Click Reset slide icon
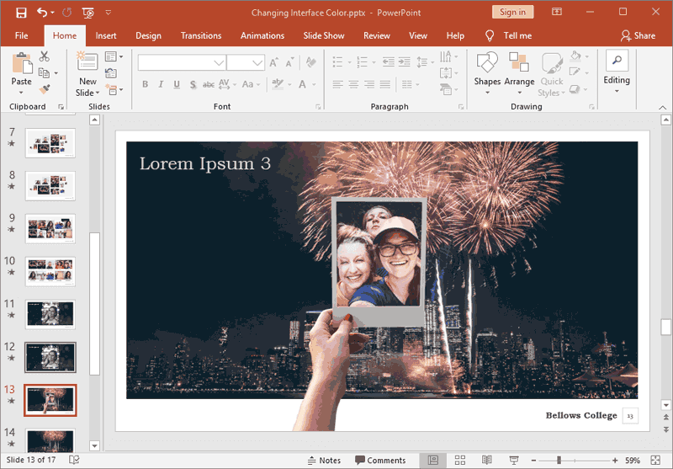Screen dimensions: 673x469 111,73
